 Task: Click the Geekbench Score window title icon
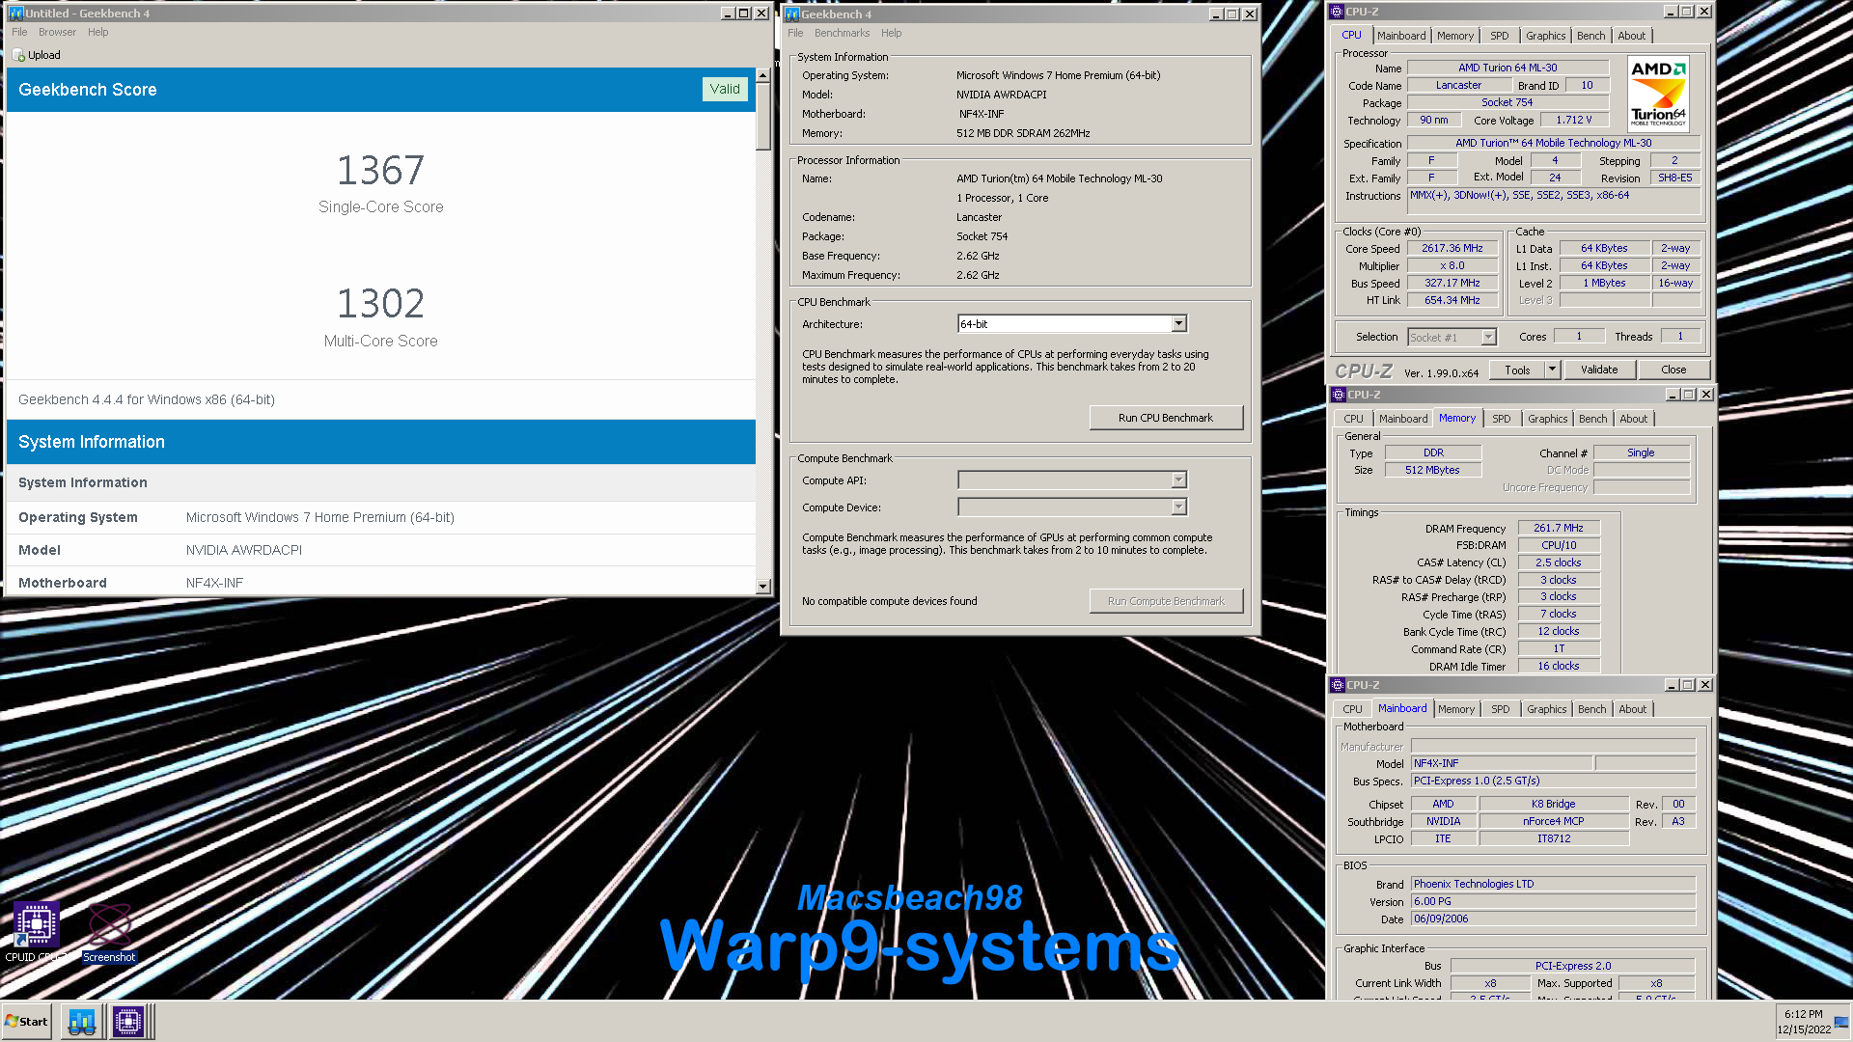[x=15, y=14]
